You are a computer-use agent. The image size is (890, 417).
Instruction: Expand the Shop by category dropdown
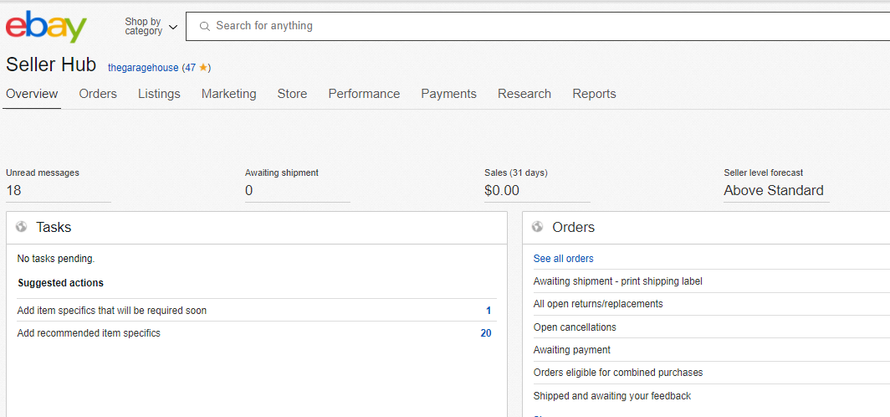click(151, 27)
